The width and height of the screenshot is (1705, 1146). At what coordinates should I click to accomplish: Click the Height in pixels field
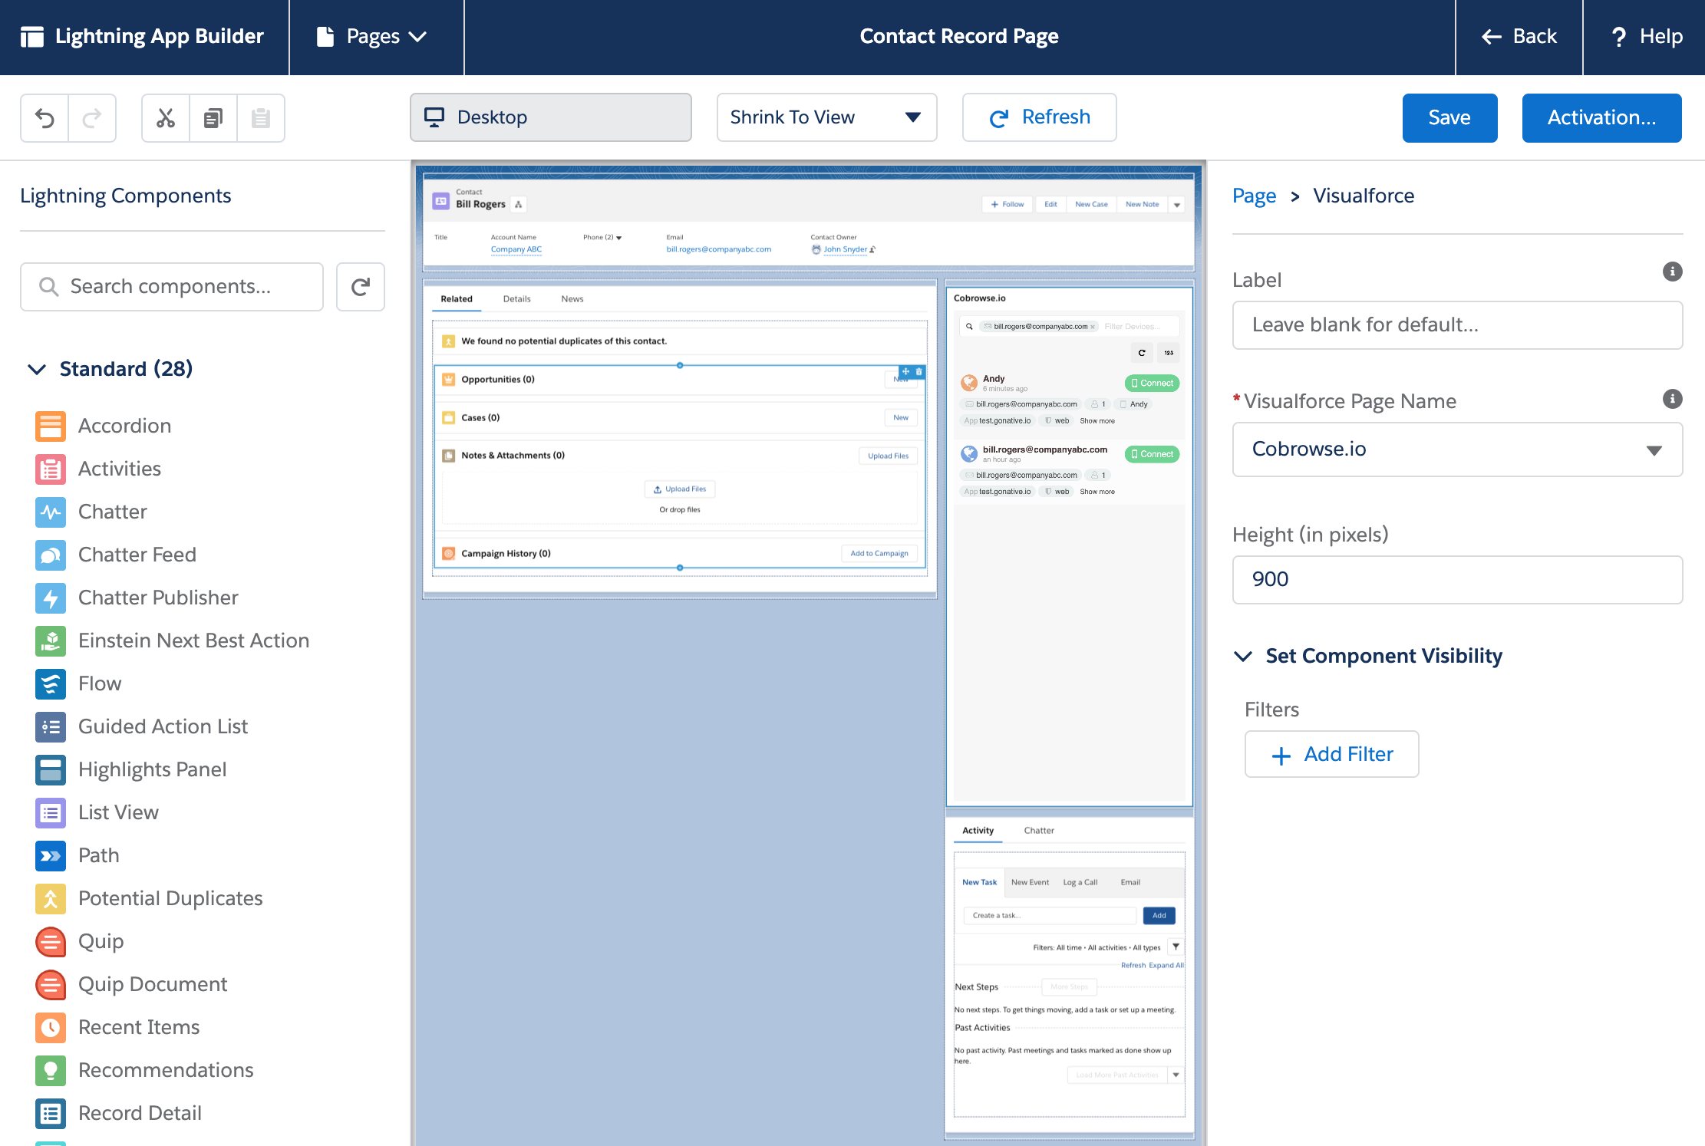pyautogui.click(x=1457, y=580)
